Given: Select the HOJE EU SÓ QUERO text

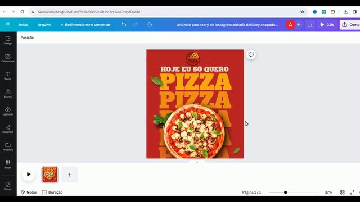Looking at the screenshot, I should point(195,69).
